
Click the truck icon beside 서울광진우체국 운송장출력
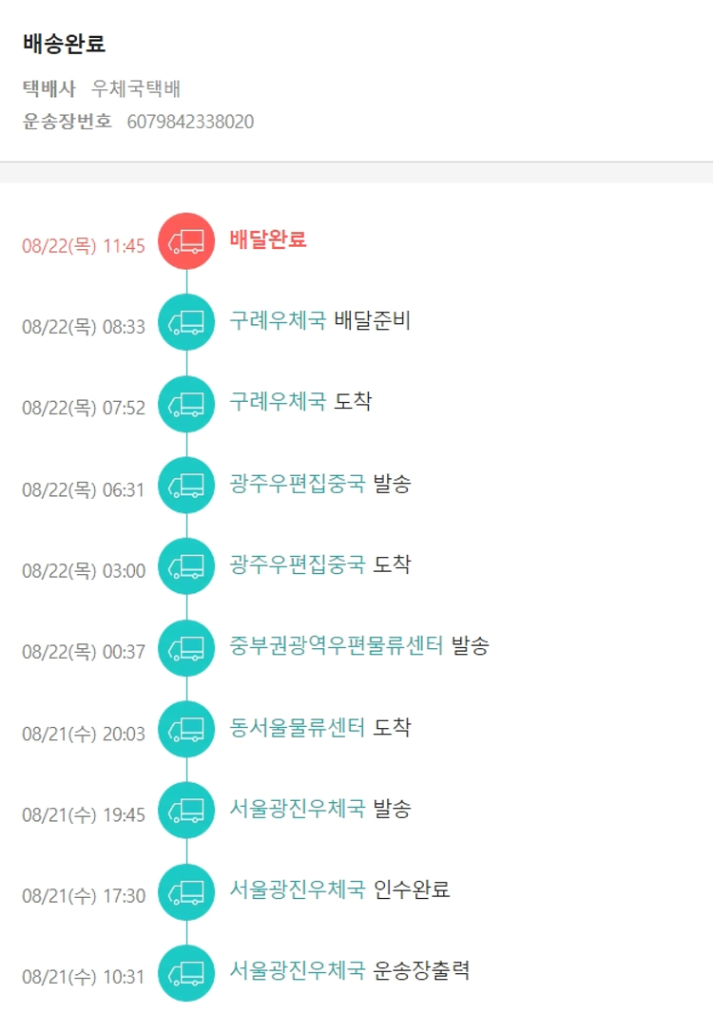tap(186, 973)
